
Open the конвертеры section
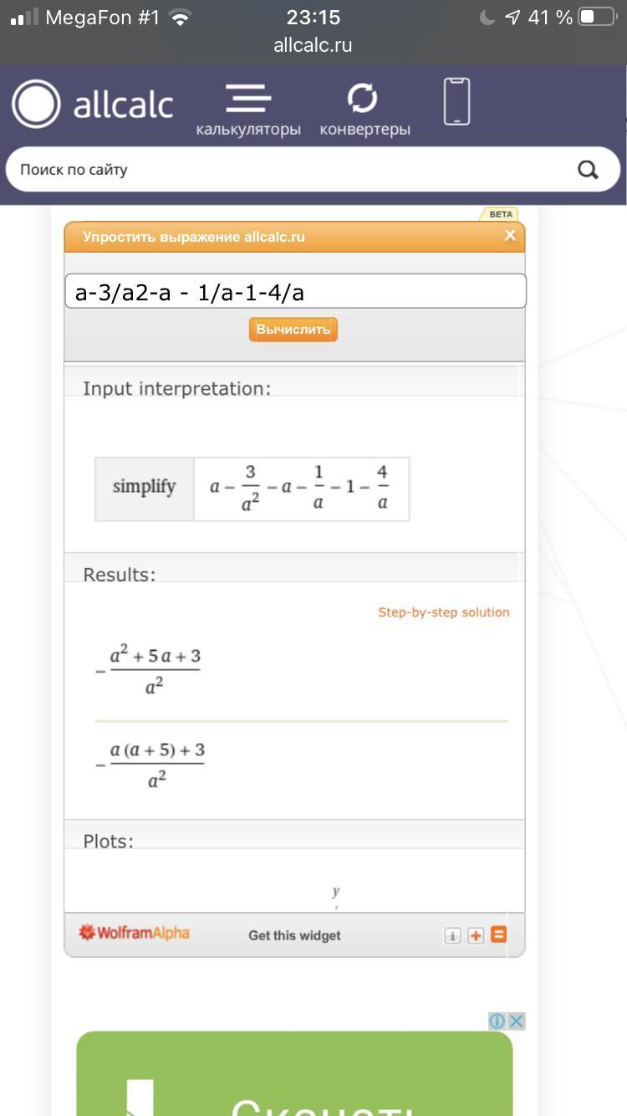pyautogui.click(x=364, y=110)
